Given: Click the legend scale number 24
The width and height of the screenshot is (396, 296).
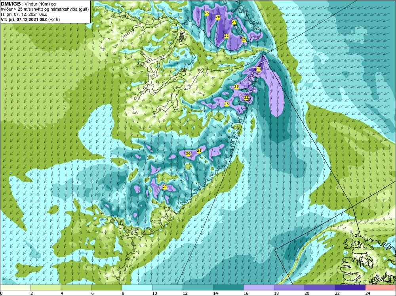Looking at the screenshot, I should point(368,293).
